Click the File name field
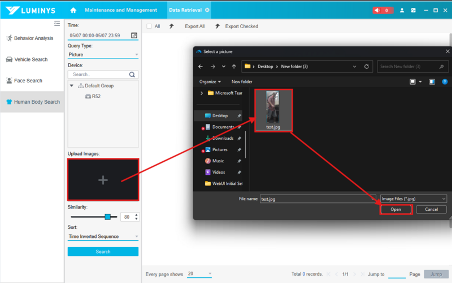Viewport: 452px width, 283px height. pyautogui.click(x=318, y=199)
